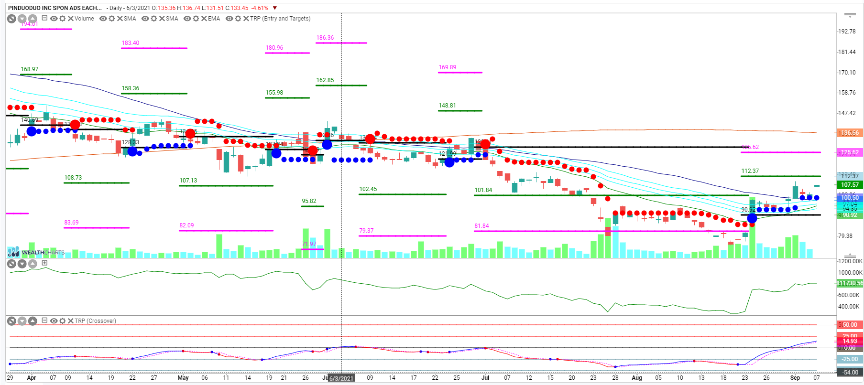Viewport: 864px width, 385px height.
Task: Toggle visibility of the first SMA indicator
Action: click(103, 19)
